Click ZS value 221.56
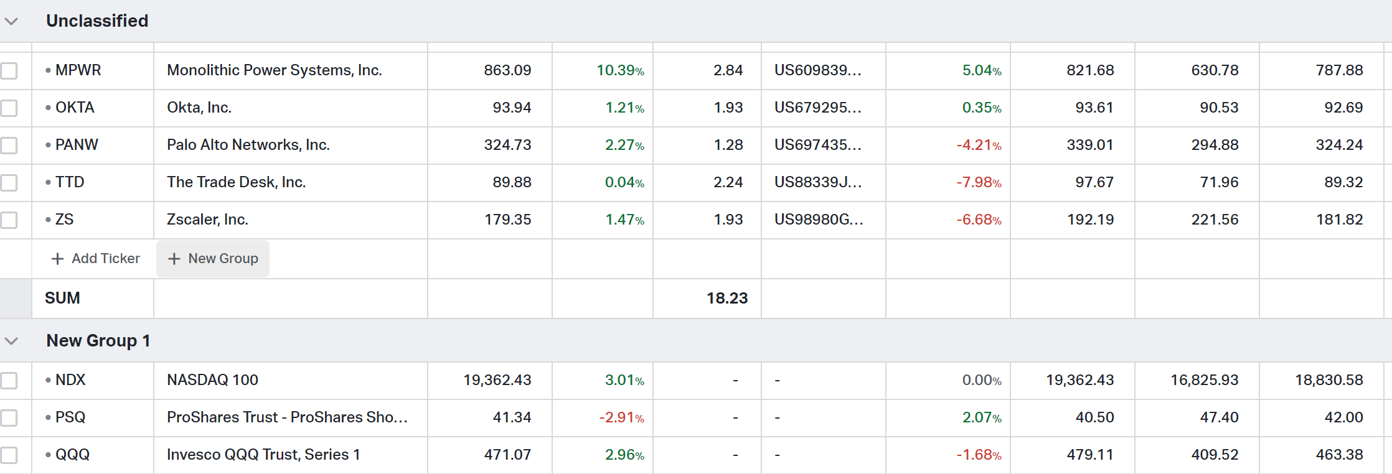Image resolution: width=1392 pixels, height=474 pixels. point(1215,220)
